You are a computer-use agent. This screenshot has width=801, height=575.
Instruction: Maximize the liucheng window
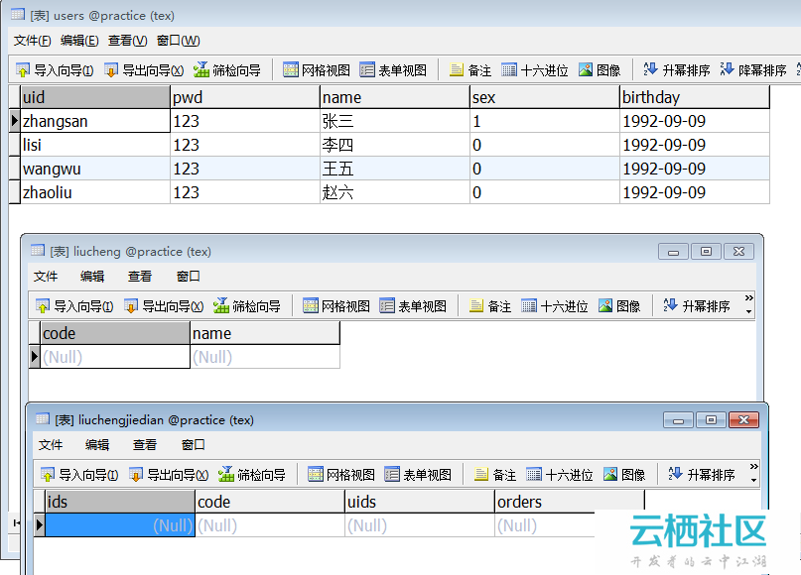(706, 251)
